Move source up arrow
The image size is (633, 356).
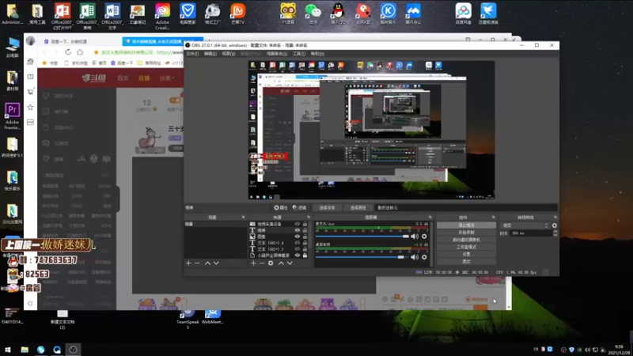[x=281, y=263]
